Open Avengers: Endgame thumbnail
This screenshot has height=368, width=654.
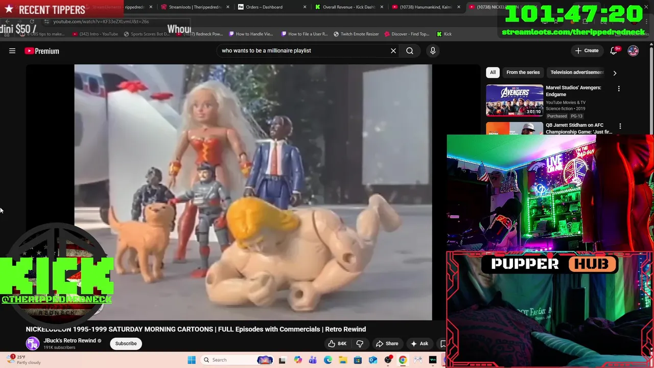[x=515, y=100]
